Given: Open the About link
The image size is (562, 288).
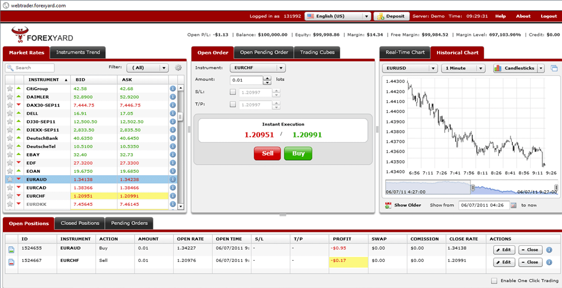Looking at the screenshot, I should pos(523,16).
